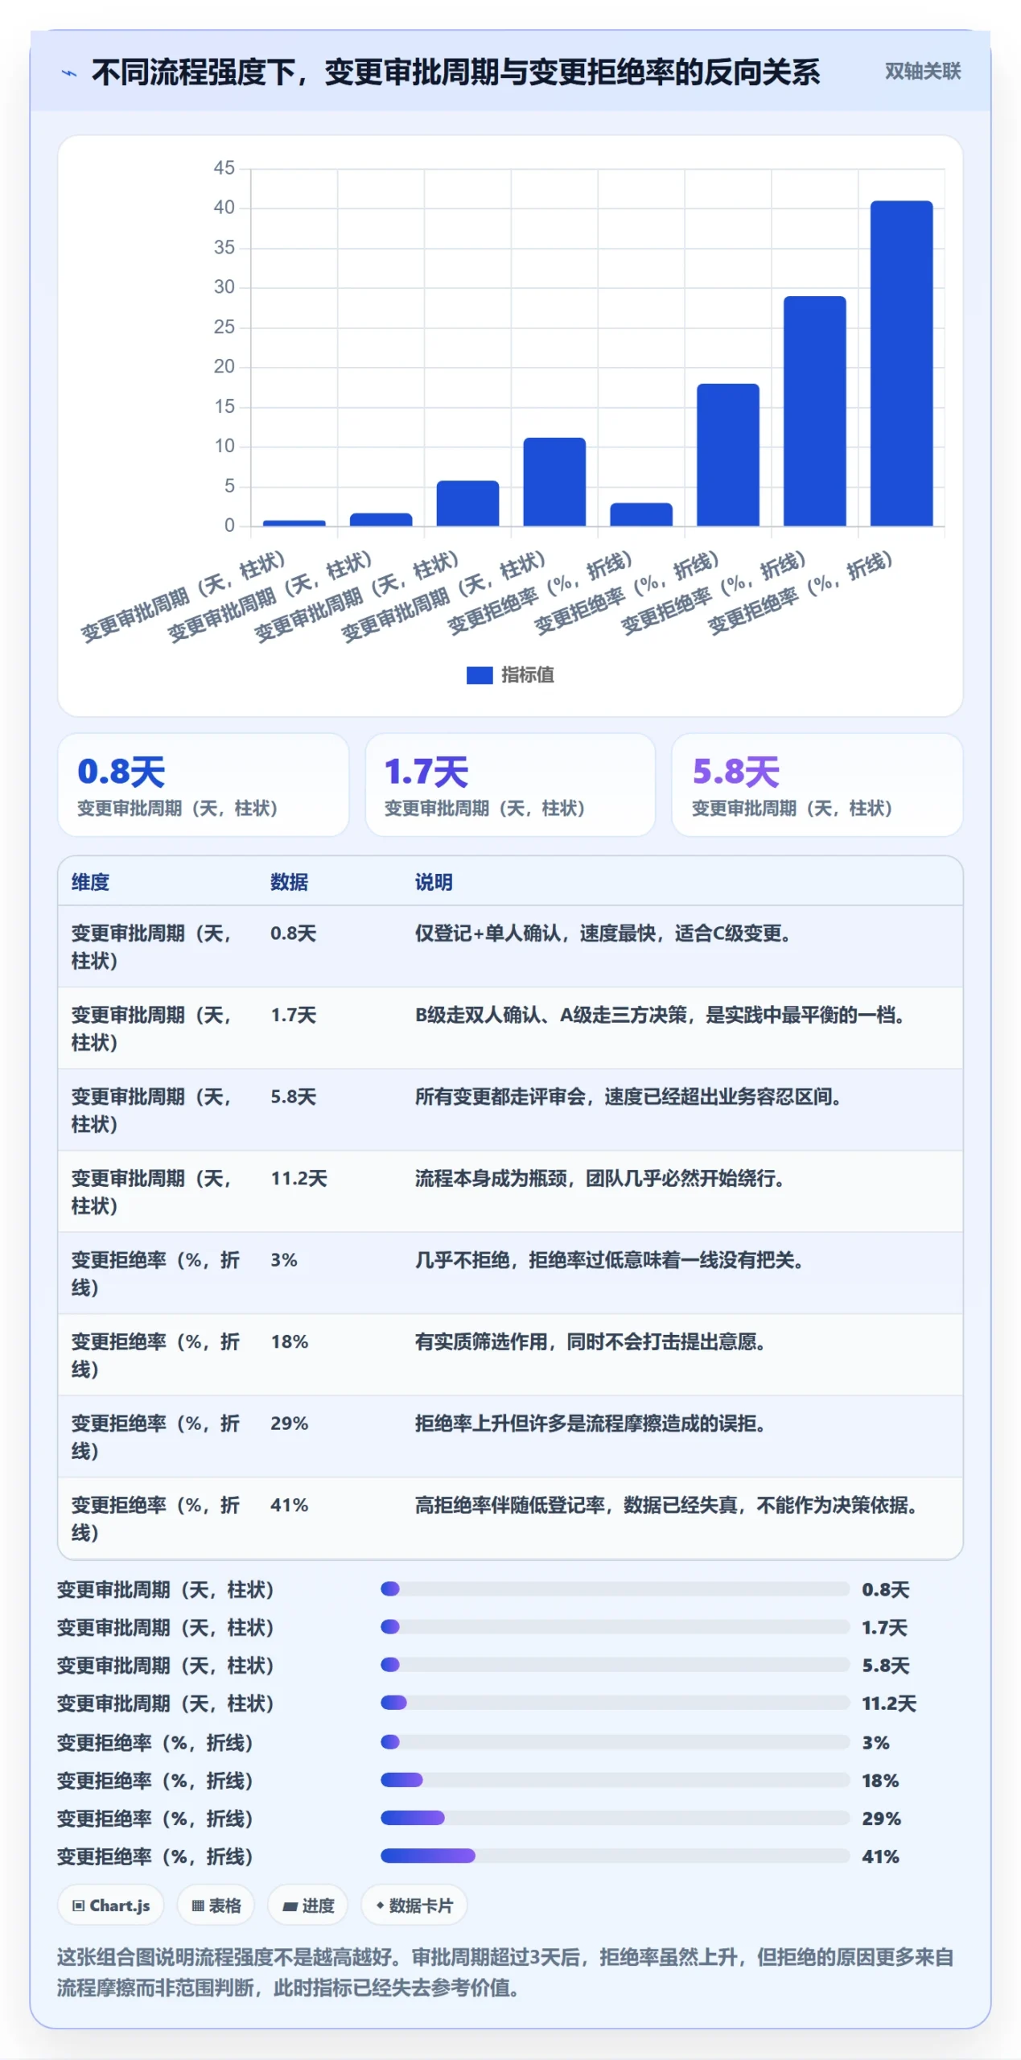1021x2060 pixels.
Task: Click the progress bar labeled 18%
Action: [x=615, y=1779]
